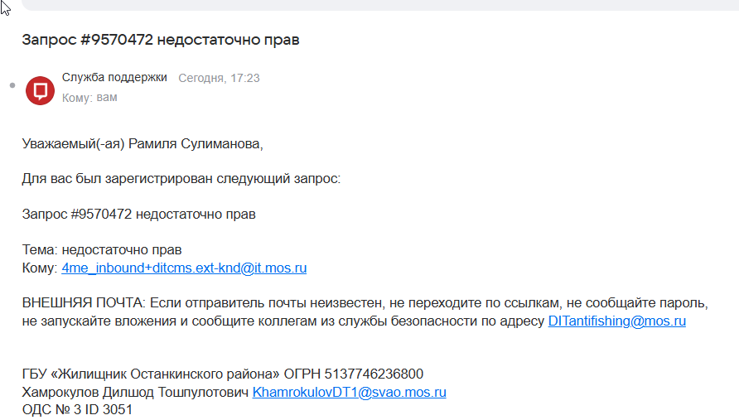Click the signature name Хамрокулов Дилшод Тошпулотович
Image resolution: width=739 pixels, height=420 pixels.
click(x=135, y=392)
